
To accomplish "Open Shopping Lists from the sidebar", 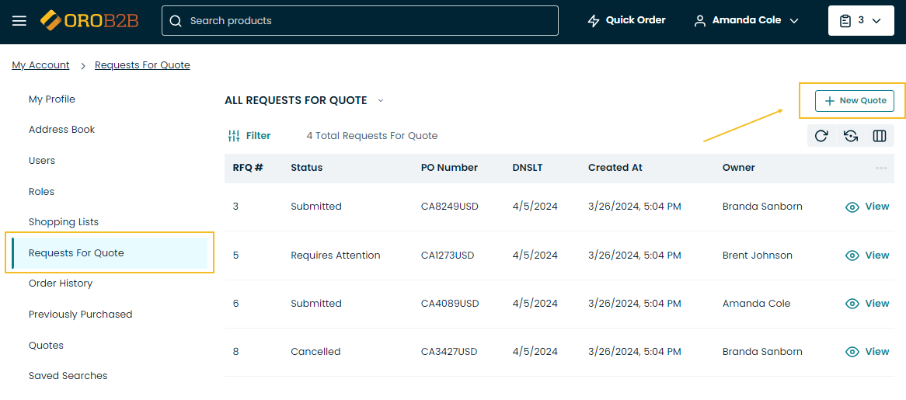I will click(64, 222).
